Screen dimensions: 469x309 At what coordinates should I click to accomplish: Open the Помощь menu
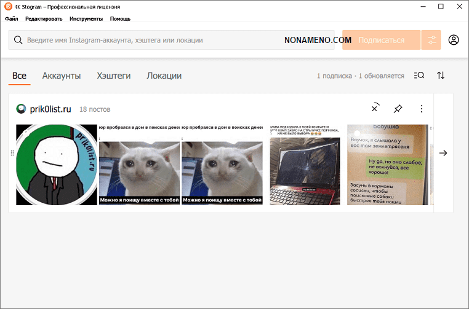pyautogui.click(x=120, y=18)
